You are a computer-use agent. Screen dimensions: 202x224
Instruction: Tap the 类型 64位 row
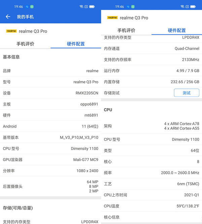(151, 151)
